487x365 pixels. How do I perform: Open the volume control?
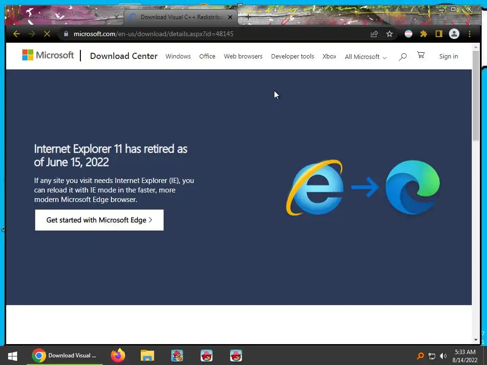pyautogui.click(x=443, y=355)
